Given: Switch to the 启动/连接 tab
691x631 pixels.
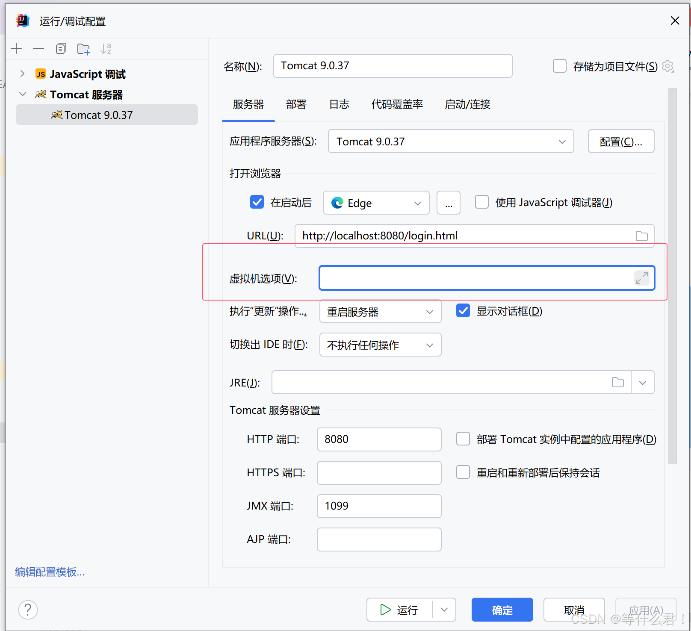Looking at the screenshot, I should tap(468, 104).
